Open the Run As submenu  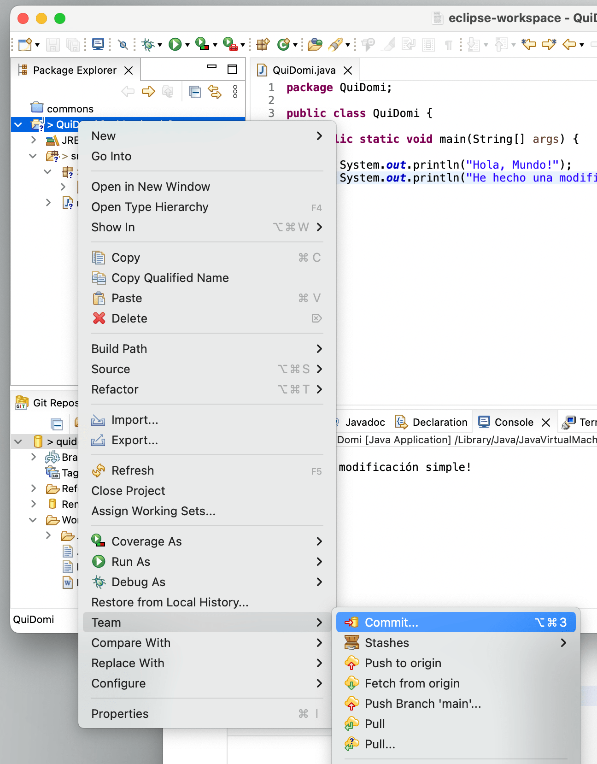tap(207, 561)
